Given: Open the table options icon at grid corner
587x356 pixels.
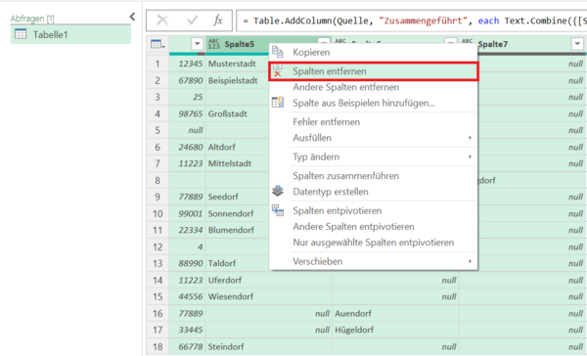Looking at the screenshot, I should pyautogui.click(x=158, y=44).
